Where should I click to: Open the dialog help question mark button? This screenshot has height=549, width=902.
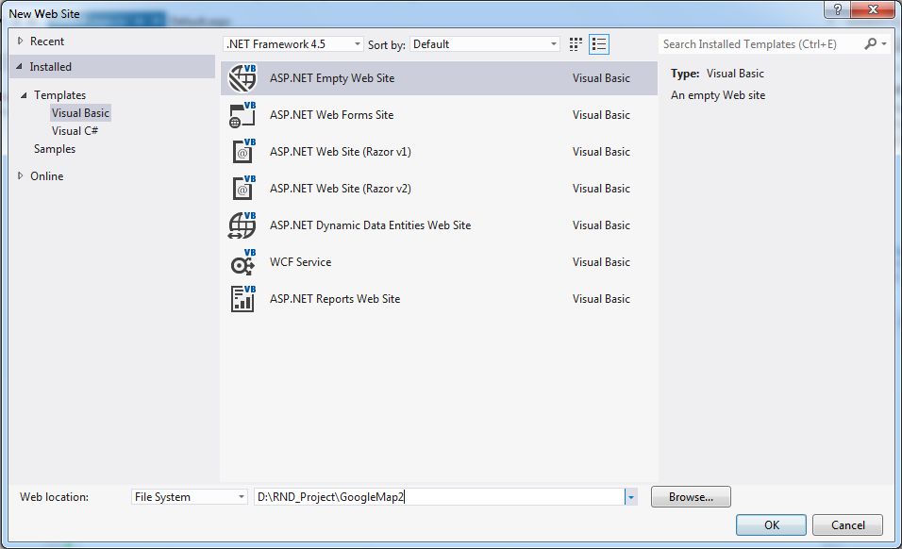tap(838, 9)
